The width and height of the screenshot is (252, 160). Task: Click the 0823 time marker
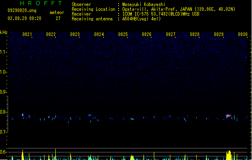(x=75, y=34)
